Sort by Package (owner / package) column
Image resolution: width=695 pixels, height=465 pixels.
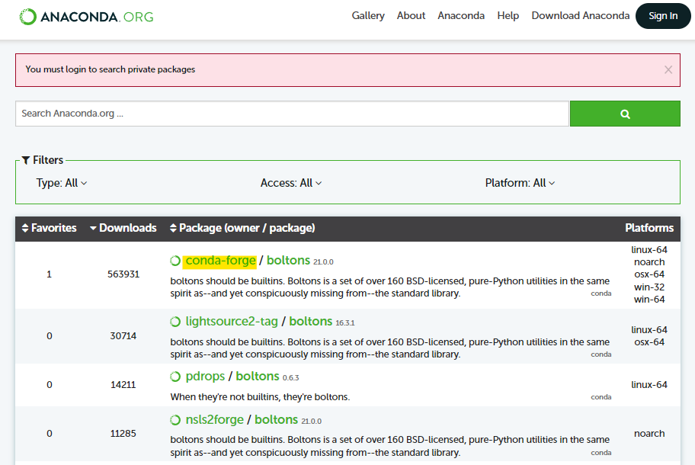[x=242, y=228]
